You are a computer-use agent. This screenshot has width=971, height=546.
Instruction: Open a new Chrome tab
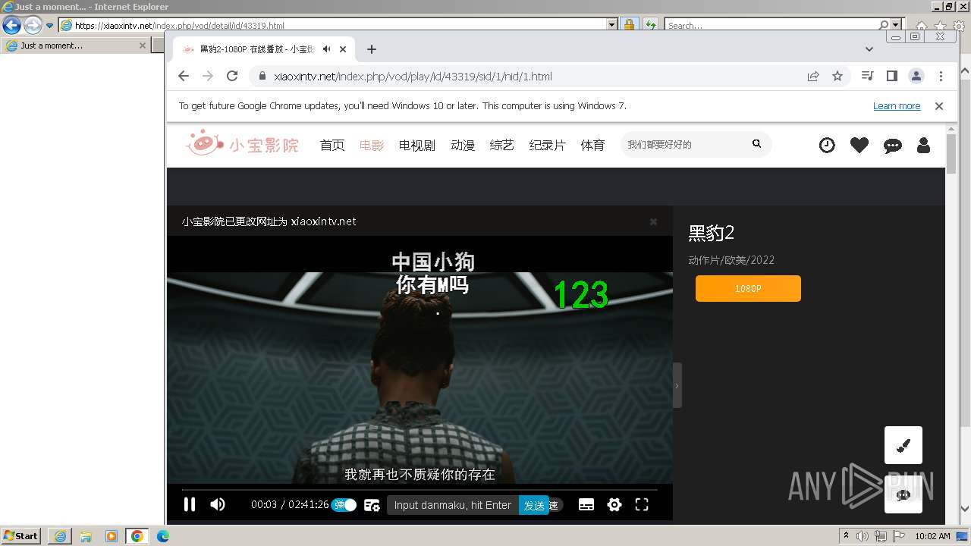(x=371, y=49)
